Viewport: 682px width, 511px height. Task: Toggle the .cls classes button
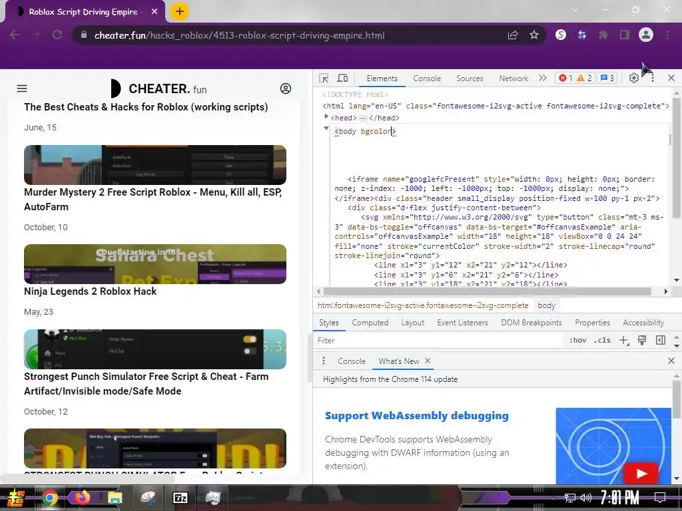click(x=602, y=340)
